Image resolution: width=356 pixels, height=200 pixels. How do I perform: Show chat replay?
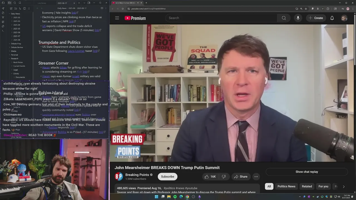(x=307, y=172)
